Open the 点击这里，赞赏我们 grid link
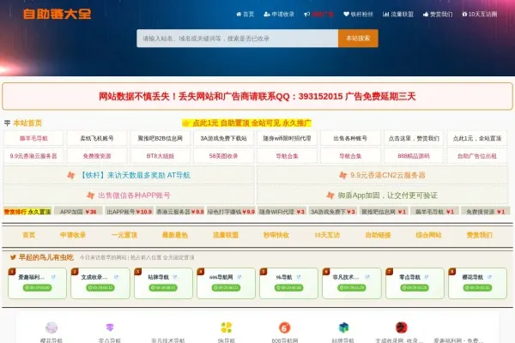 tap(414, 138)
